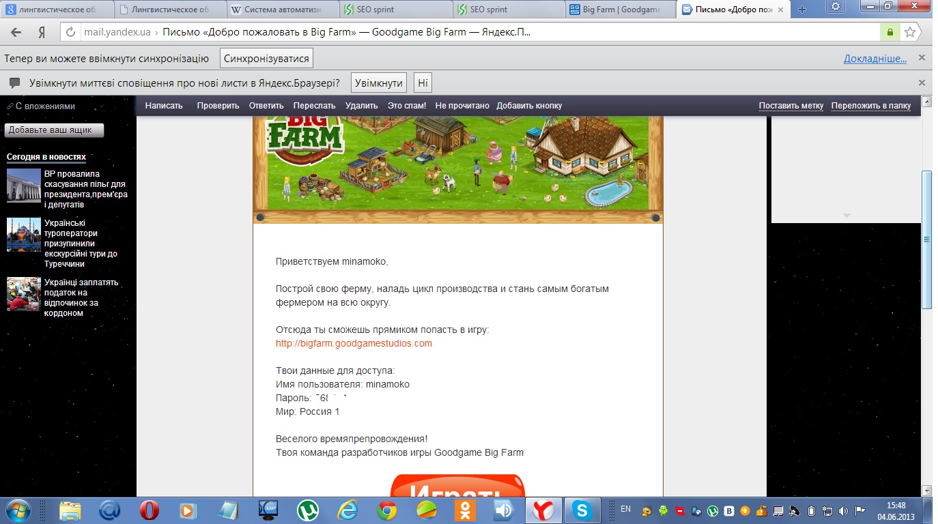Viewport: 938px width, 524px height.
Task: Open the С вложениями filter
Action: [41, 106]
